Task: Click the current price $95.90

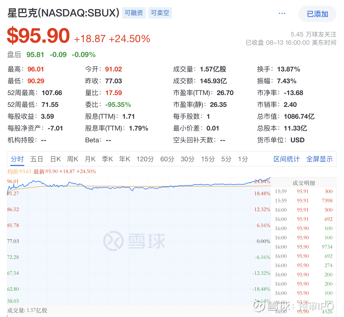Action: (x=39, y=35)
